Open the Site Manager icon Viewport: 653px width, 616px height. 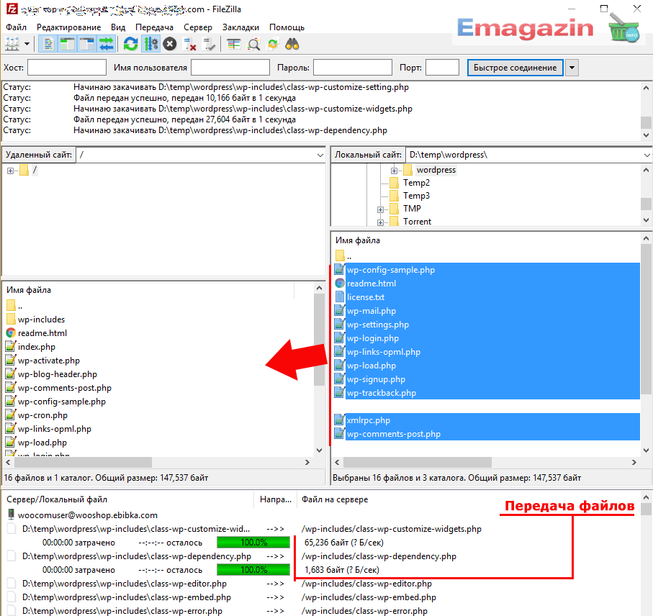(12, 44)
